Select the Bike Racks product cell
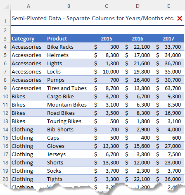 (x=69, y=47)
